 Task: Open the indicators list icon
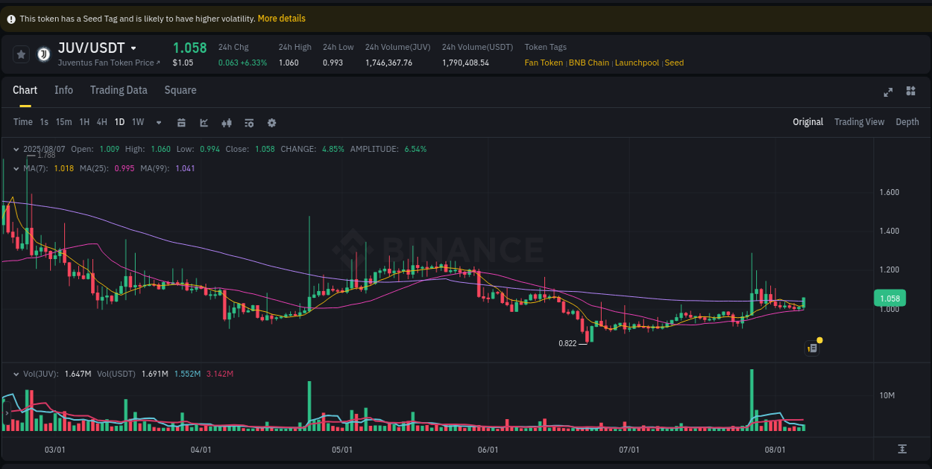(x=249, y=122)
